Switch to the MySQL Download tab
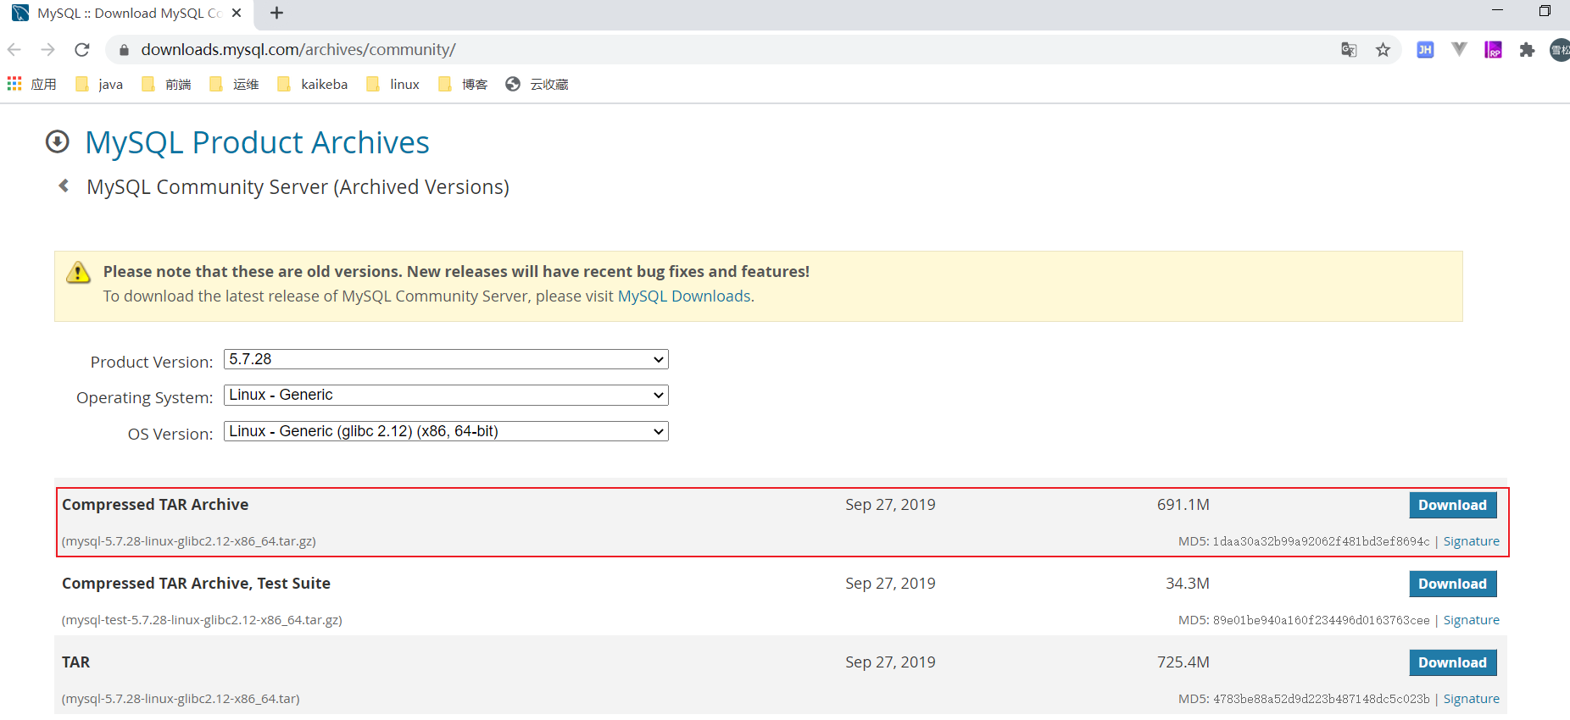1570x720 pixels. coord(127,13)
